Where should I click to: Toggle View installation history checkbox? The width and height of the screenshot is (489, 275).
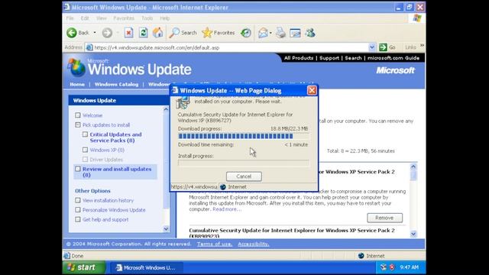tap(78, 200)
